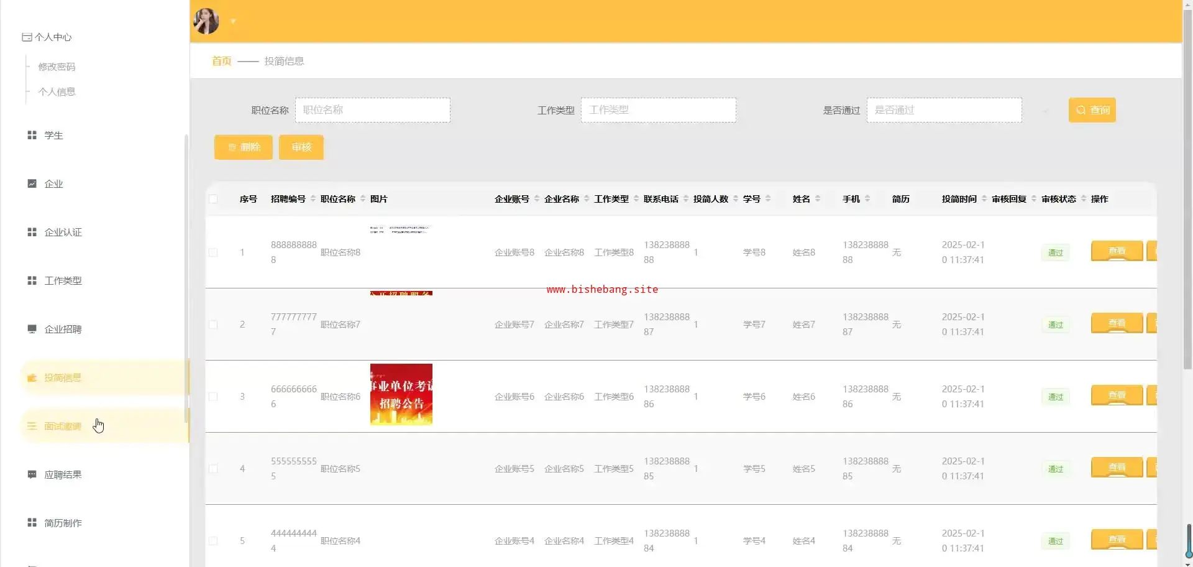
Task: Click the 职位名称 search input field
Action: [x=372, y=110]
